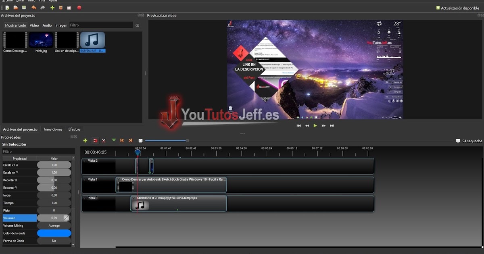Open a project via folder icon
Screen dimensions: 484x254
(16, 7)
